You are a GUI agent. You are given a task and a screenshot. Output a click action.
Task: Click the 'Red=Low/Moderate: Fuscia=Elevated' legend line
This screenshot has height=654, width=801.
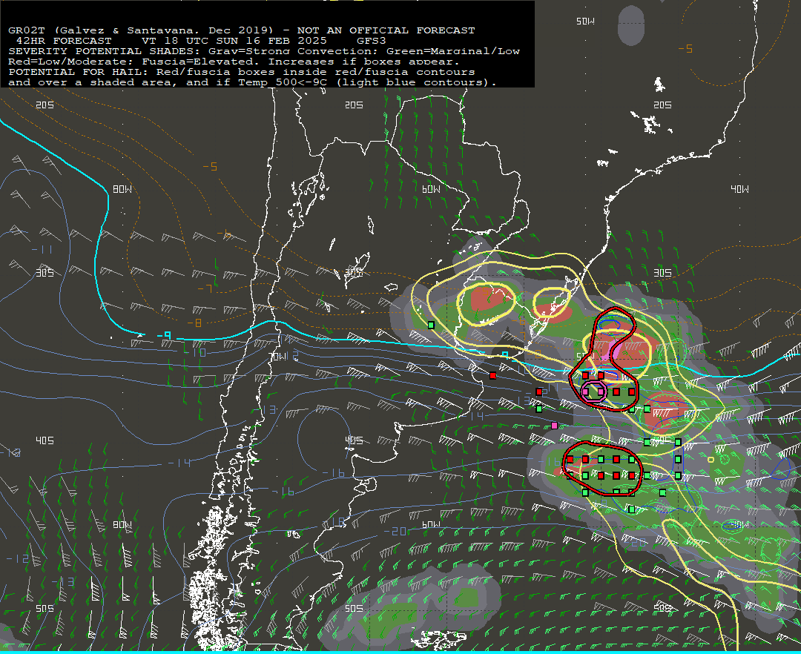pyautogui.click(x=234, y=62)
